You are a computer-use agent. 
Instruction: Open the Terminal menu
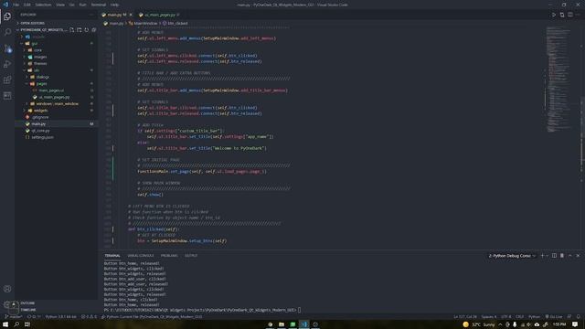pos(99,5)
